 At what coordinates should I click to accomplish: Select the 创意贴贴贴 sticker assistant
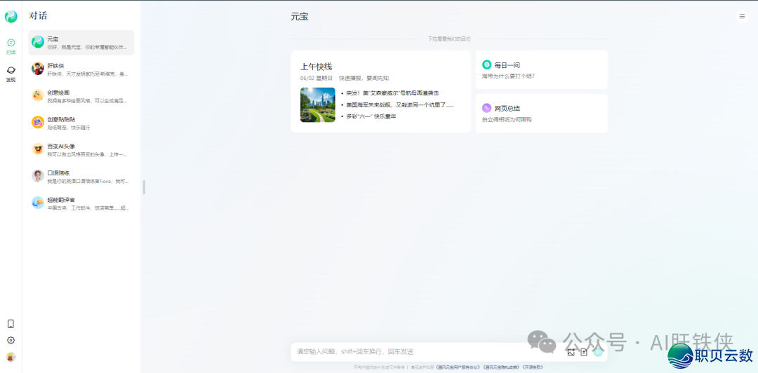point(81,123)
